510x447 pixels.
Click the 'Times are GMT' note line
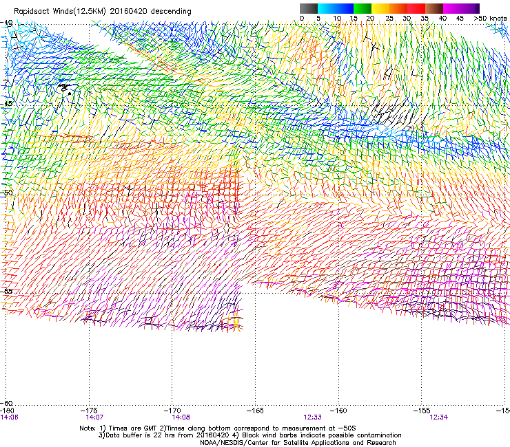pyautogui.click(x=217, y=428)
